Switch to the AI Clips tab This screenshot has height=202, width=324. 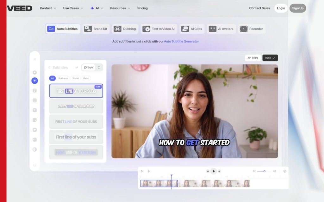coord(192,29)
